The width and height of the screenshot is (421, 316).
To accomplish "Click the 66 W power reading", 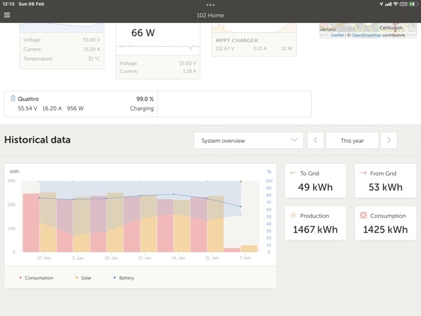I will tap(143, 33).
